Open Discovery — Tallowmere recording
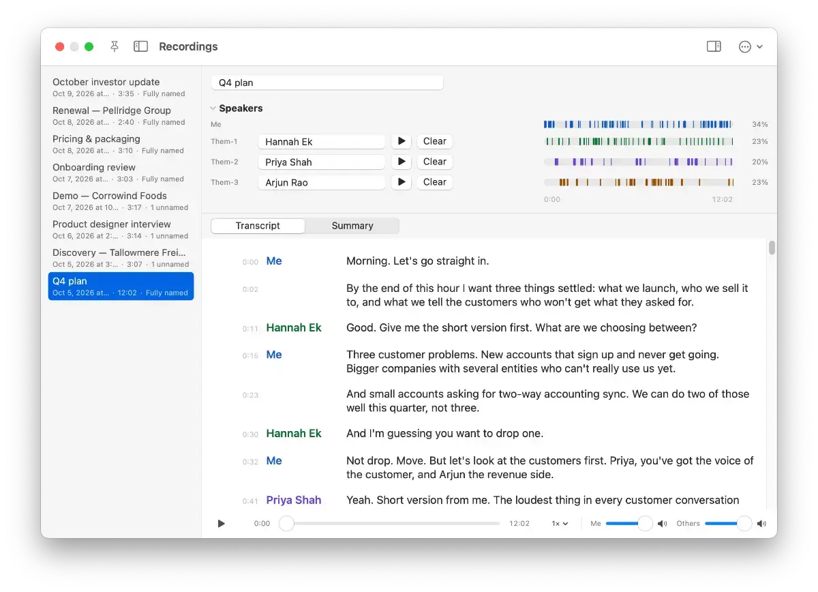Viewport: 818px width, 592px height. [121, 258]
